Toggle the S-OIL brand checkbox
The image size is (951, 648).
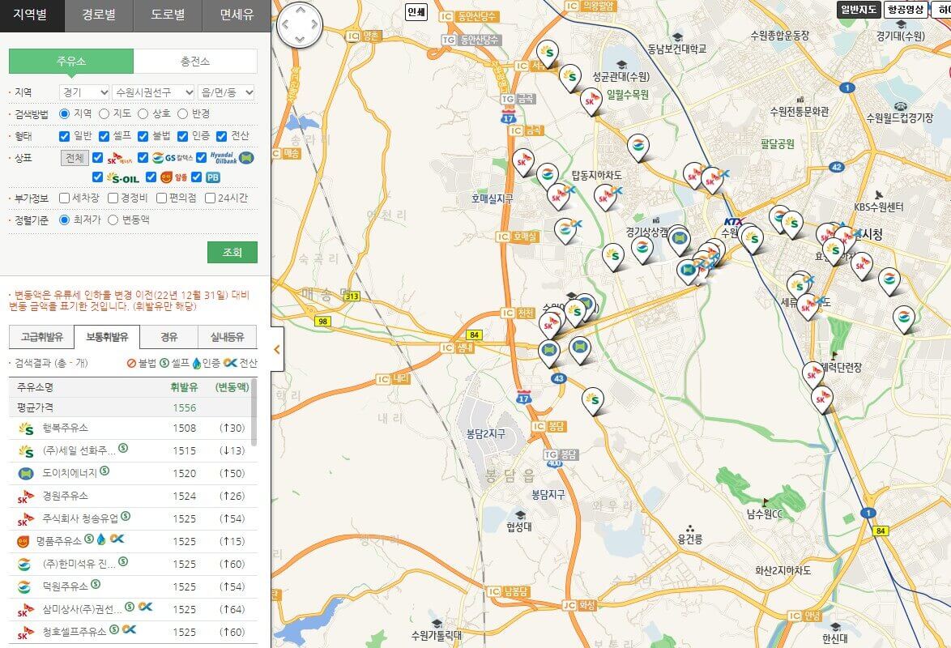pos(98,177)
